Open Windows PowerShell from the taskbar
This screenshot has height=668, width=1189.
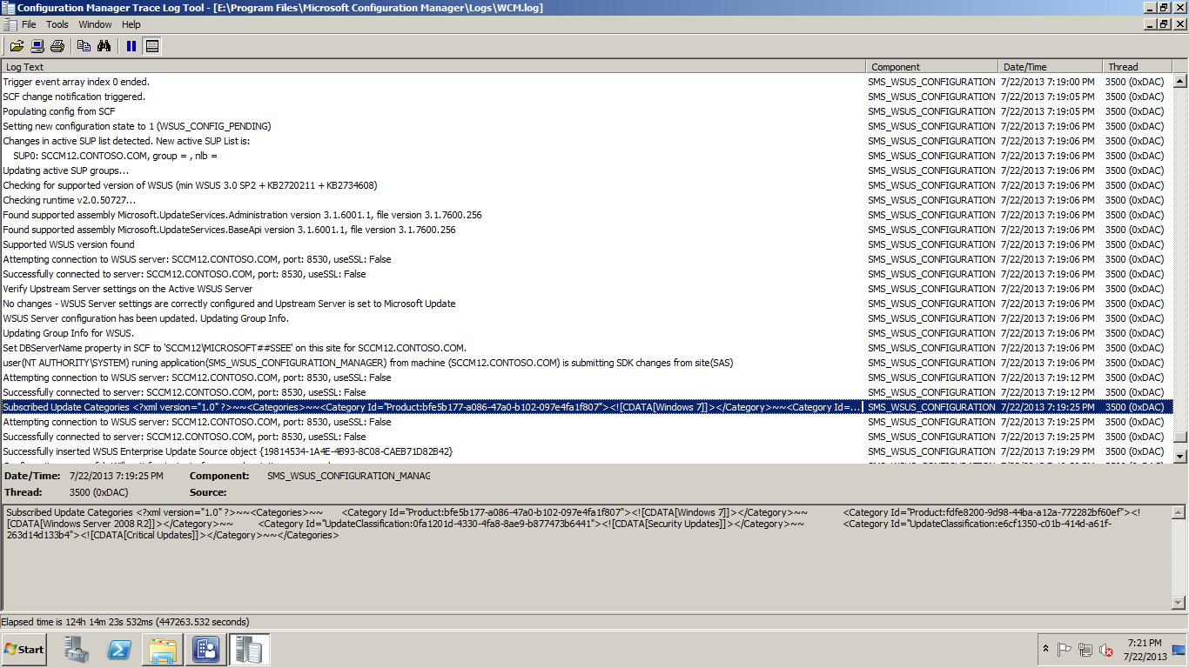(x=119, y=650)
